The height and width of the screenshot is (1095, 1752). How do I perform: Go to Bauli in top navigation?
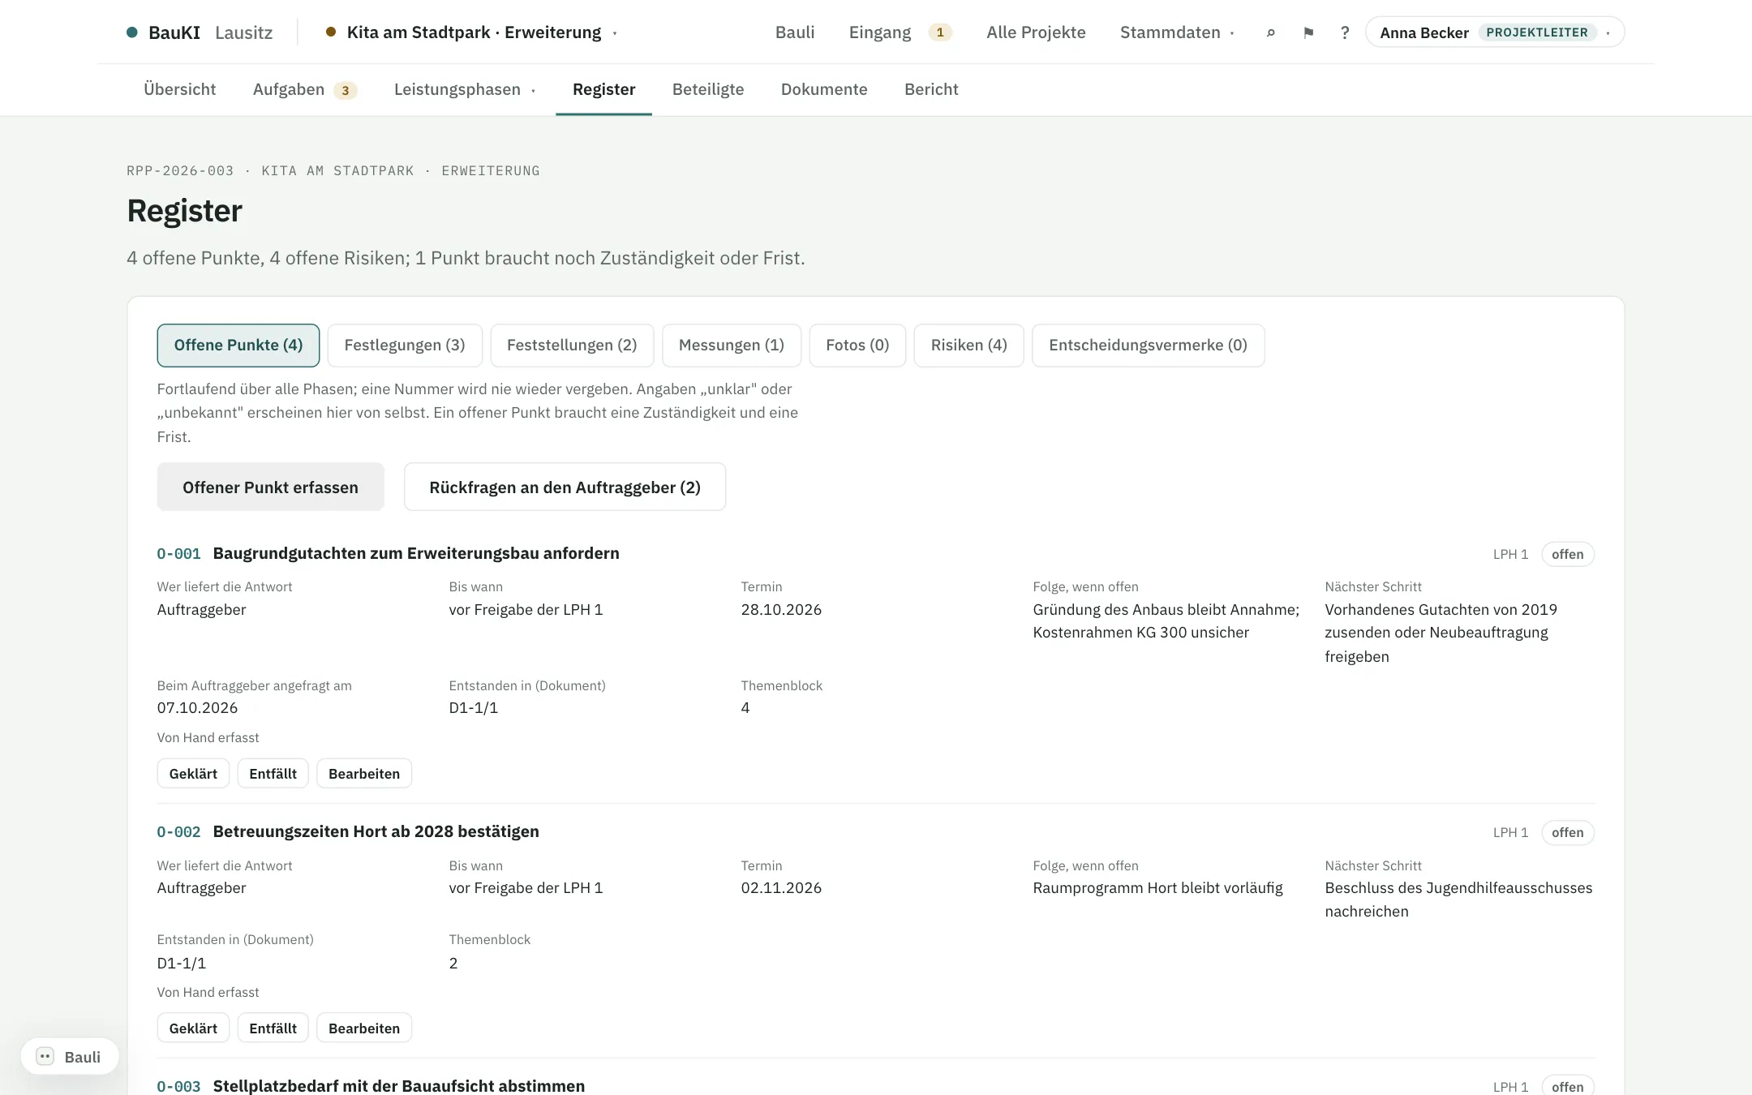coord(795,32)
